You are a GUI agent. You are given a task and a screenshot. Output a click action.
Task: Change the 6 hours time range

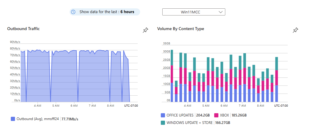coord(127,12)
